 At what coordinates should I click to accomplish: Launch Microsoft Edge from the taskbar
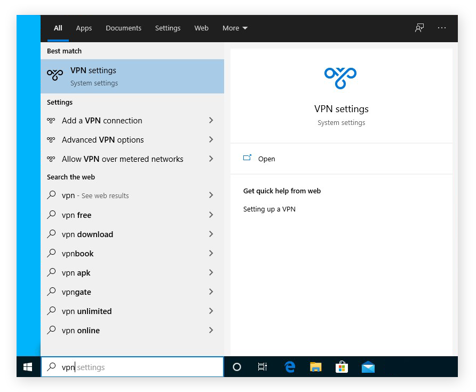(x=289, y=367)
